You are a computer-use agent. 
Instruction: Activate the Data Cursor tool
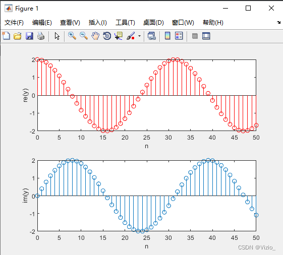[119, 36]
